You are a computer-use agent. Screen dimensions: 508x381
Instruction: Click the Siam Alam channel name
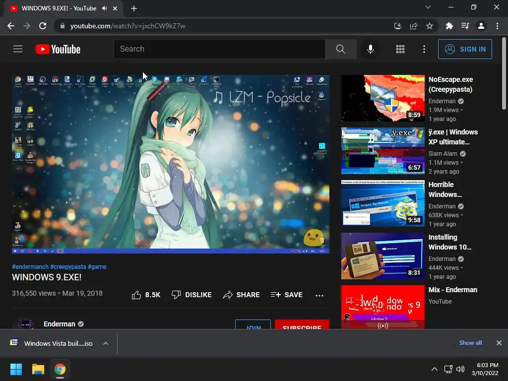click(x=443, y=154)
